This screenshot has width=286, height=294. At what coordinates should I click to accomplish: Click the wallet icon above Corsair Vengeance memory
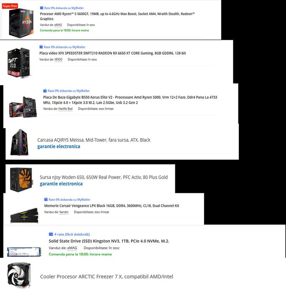coord(46,199)
